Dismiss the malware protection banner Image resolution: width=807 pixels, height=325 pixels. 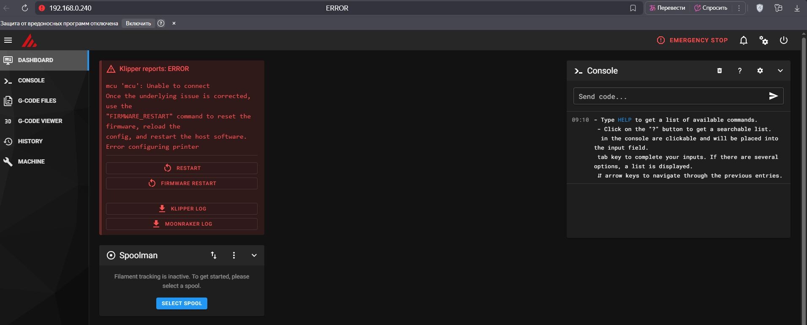tap(174, 23)
